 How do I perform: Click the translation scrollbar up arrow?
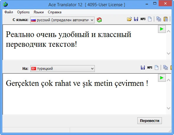[169, 80]
